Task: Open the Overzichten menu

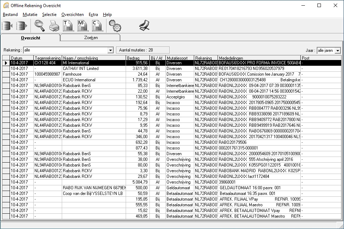Action: point(72,15)
